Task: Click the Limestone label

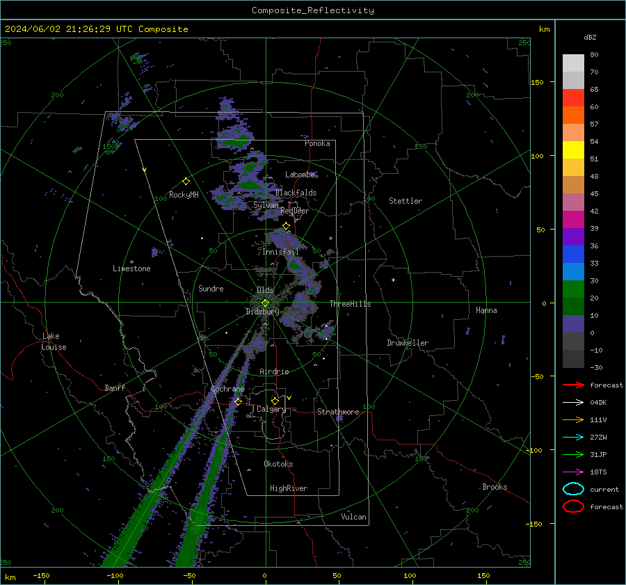Action: click(x=131, y=269)
